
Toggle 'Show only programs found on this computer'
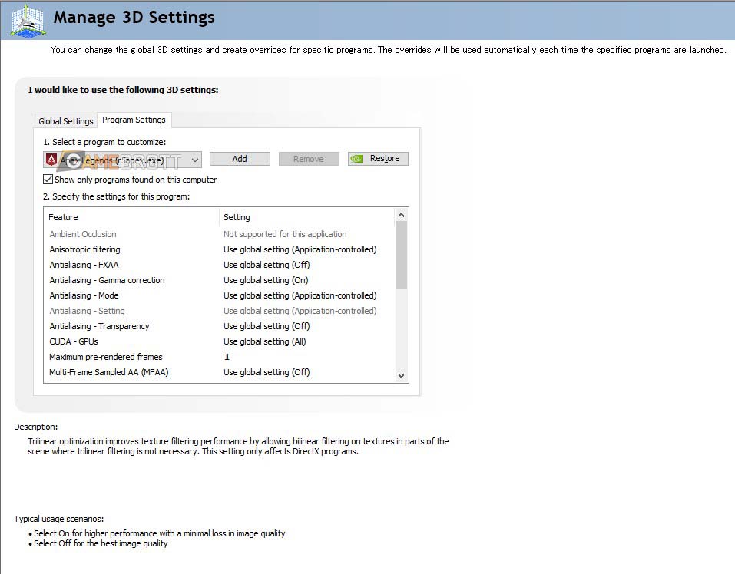pos(48,180)
